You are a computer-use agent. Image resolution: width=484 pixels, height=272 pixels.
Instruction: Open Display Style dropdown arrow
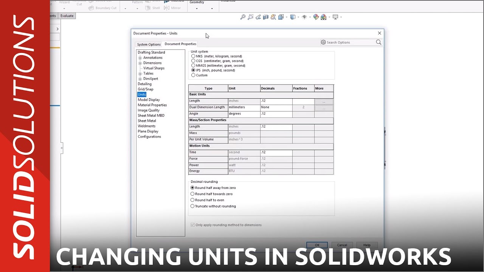click(x=298, y=17)
